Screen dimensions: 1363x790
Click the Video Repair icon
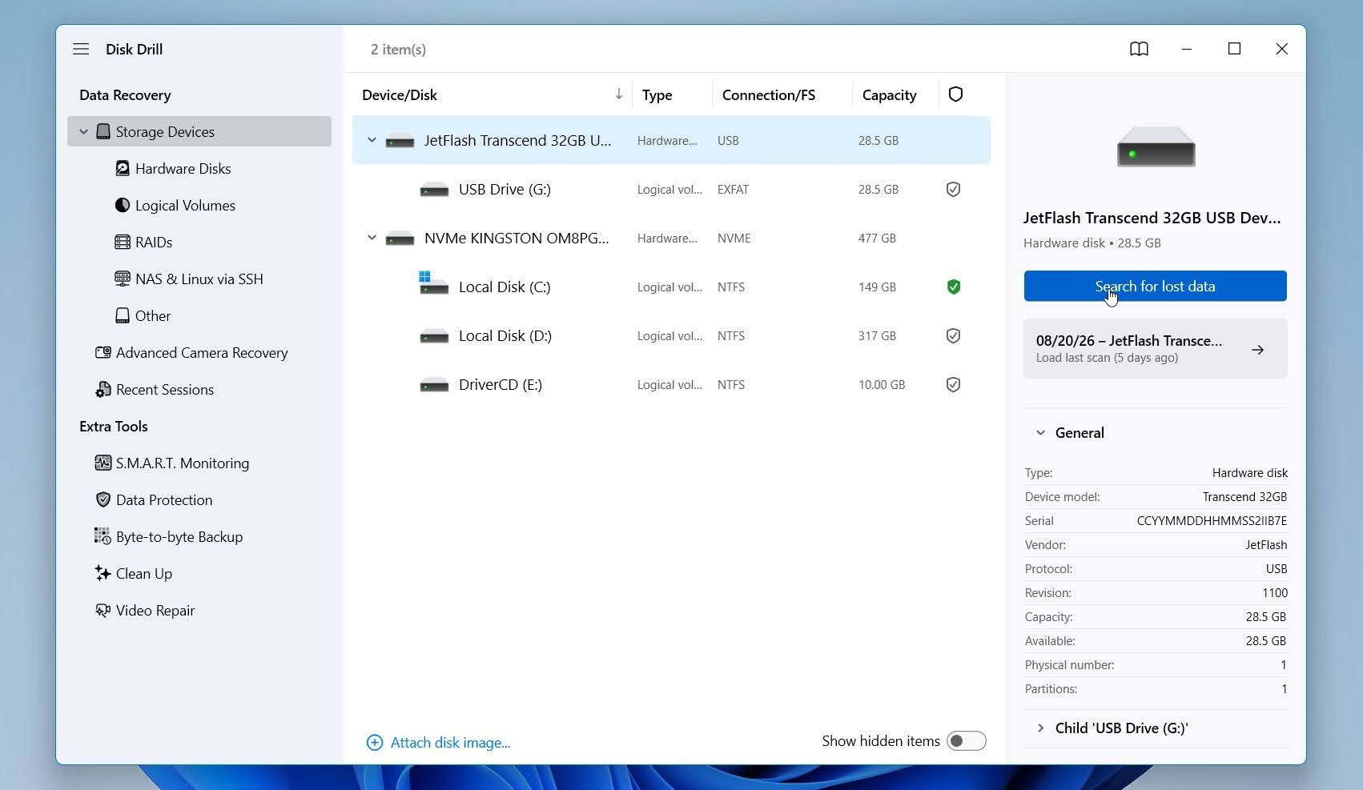pos(103,610)
